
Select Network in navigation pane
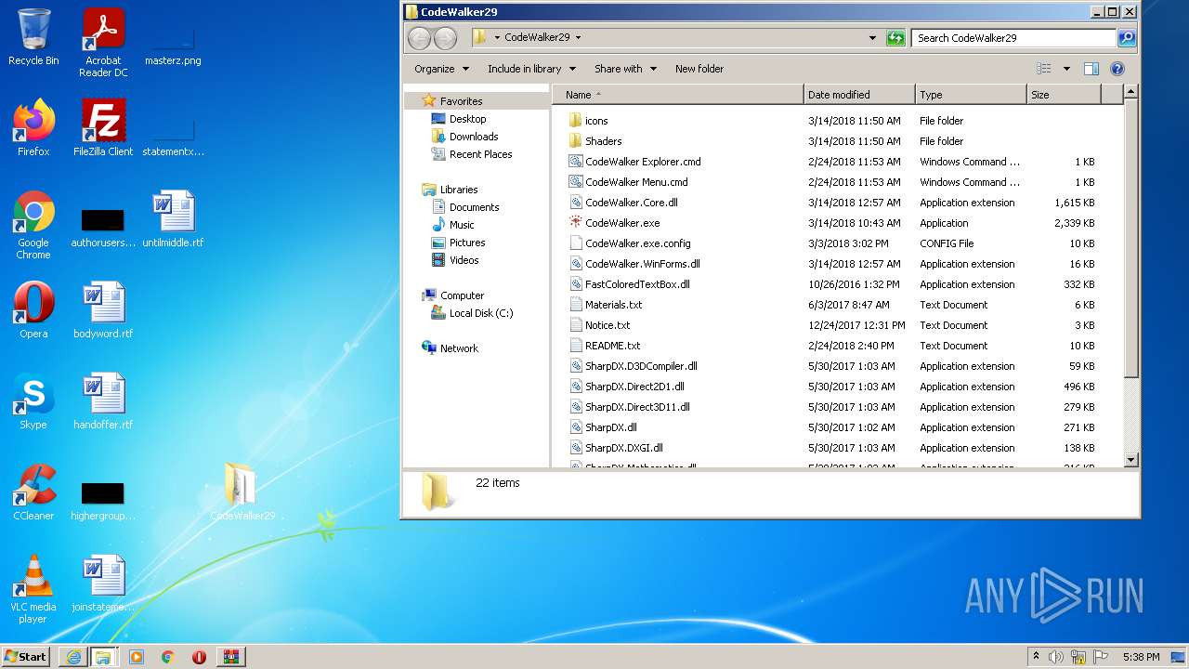(x=459, y=348)
